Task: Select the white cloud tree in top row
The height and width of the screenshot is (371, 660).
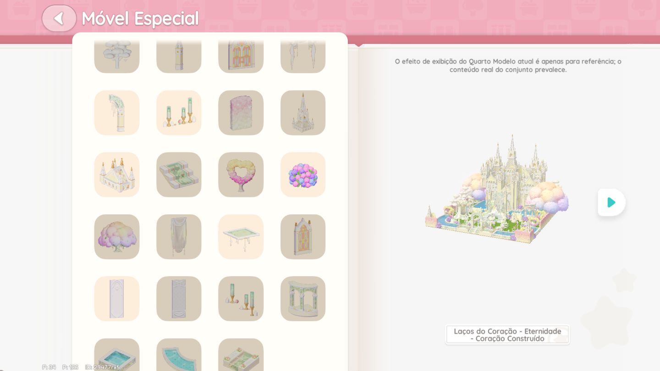Action: click(117, 56)
